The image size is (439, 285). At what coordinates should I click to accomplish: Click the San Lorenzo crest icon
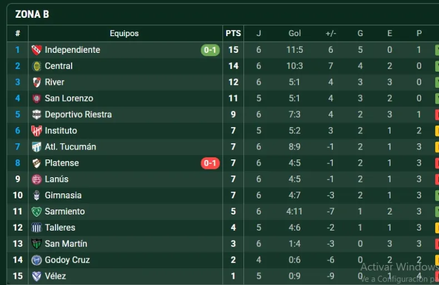click(x=37, y=98)
